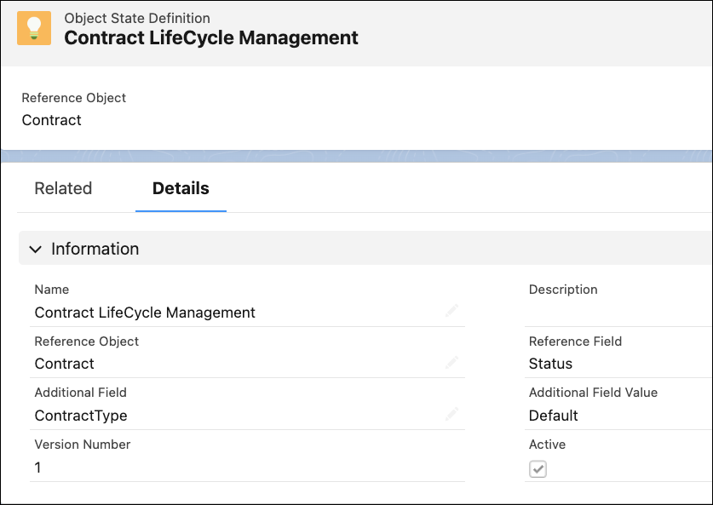
Task: Switch to the Related tab
Action: coord(63,188)
